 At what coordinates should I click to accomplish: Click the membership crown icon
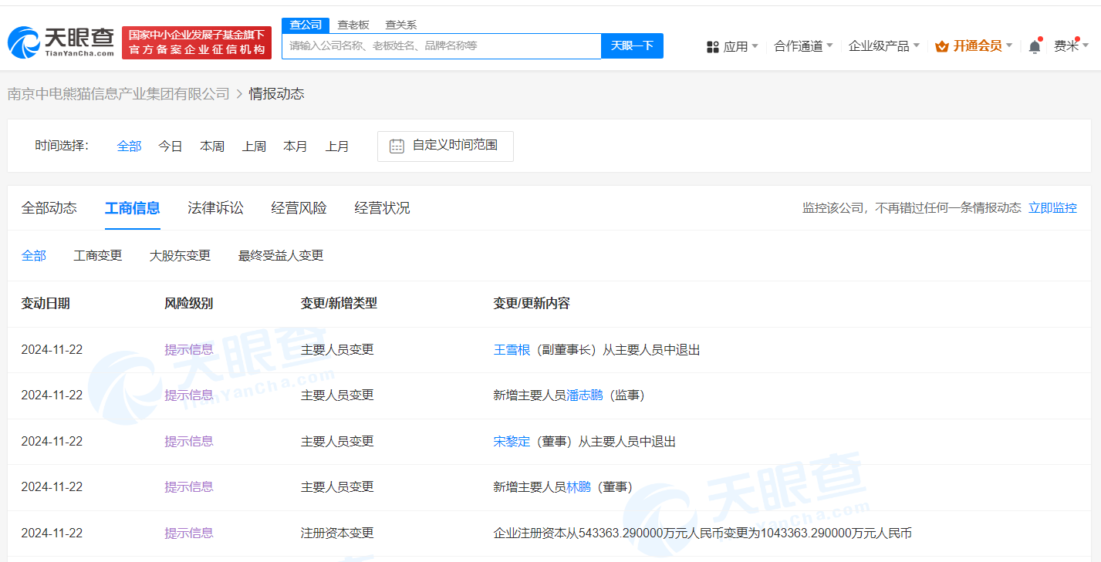[x=941, y=46]
